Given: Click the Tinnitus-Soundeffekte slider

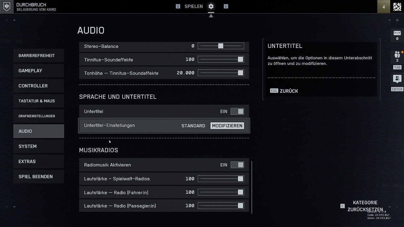Looking at the screenshot, I should (221, 60).
